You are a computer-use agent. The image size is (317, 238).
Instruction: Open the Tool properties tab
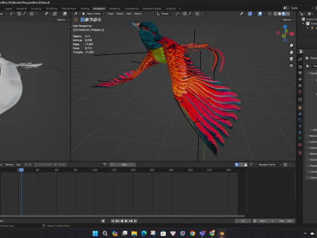click(x=300, y=59)
